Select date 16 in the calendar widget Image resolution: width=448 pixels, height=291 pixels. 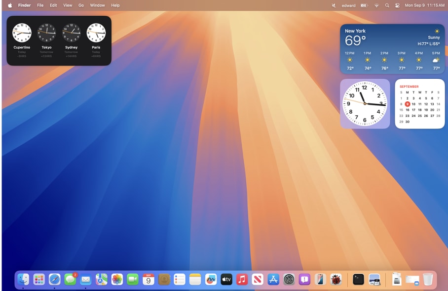point(408,110)
